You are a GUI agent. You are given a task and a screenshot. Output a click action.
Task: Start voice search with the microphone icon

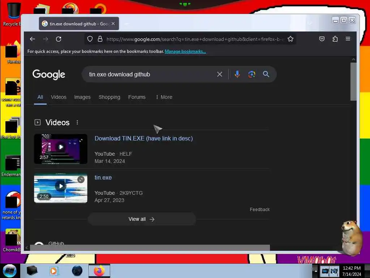pos(237,74)
